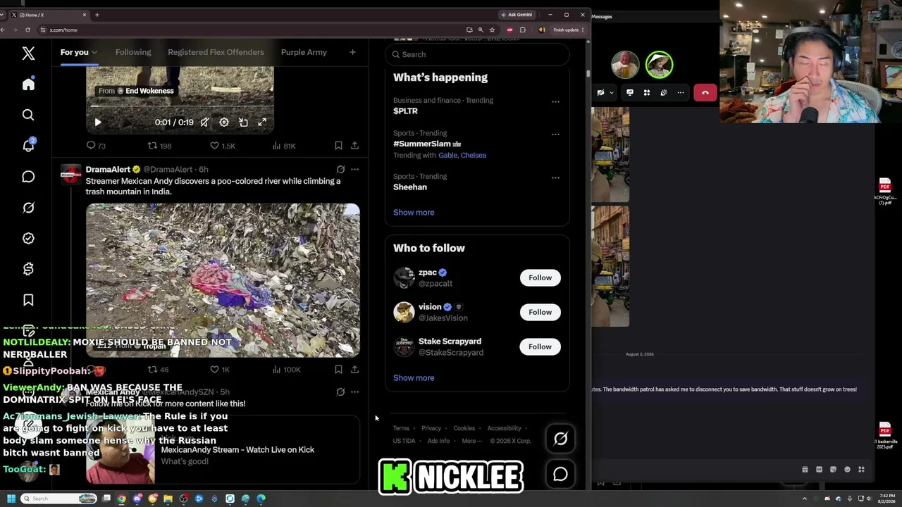Open the Bookmarks icon in X sidebar
Screen dimensions: 902x507
[28, 300]
